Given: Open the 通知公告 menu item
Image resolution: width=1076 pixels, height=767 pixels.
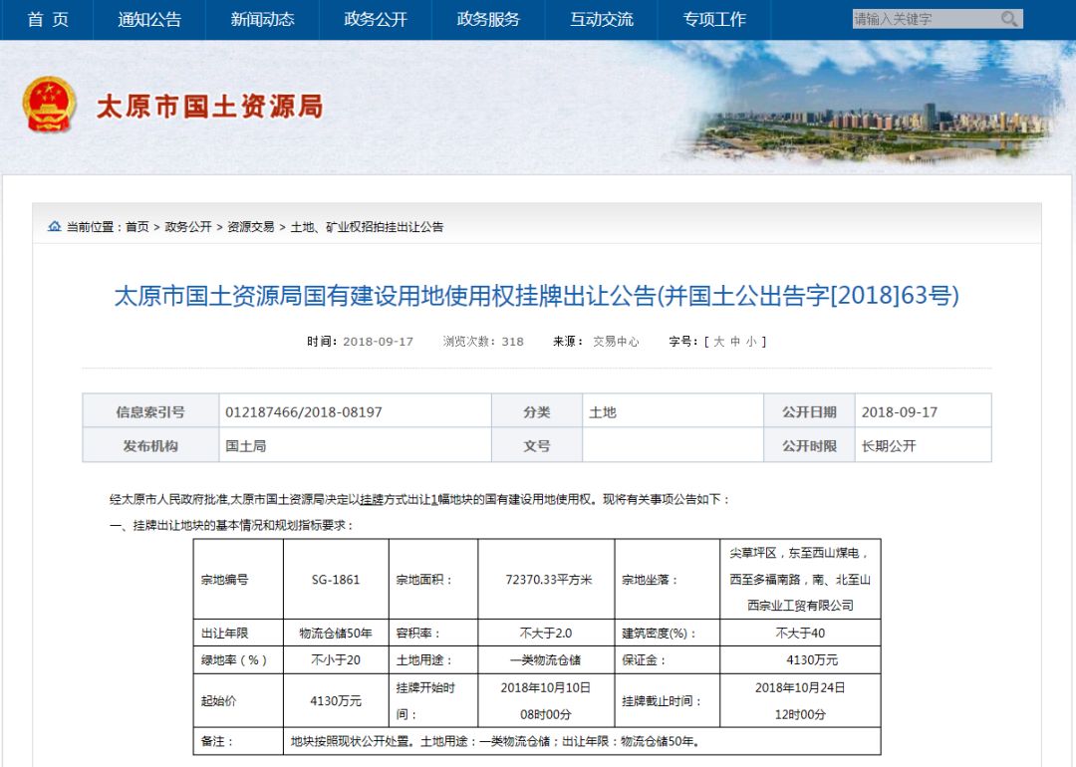Looking at the screenshot, I should (x=149, y=19).
